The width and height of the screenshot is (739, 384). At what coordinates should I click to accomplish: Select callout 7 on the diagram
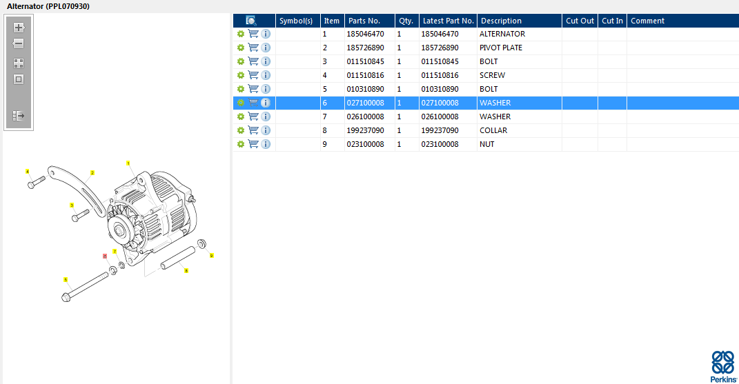tap(115, 252)
